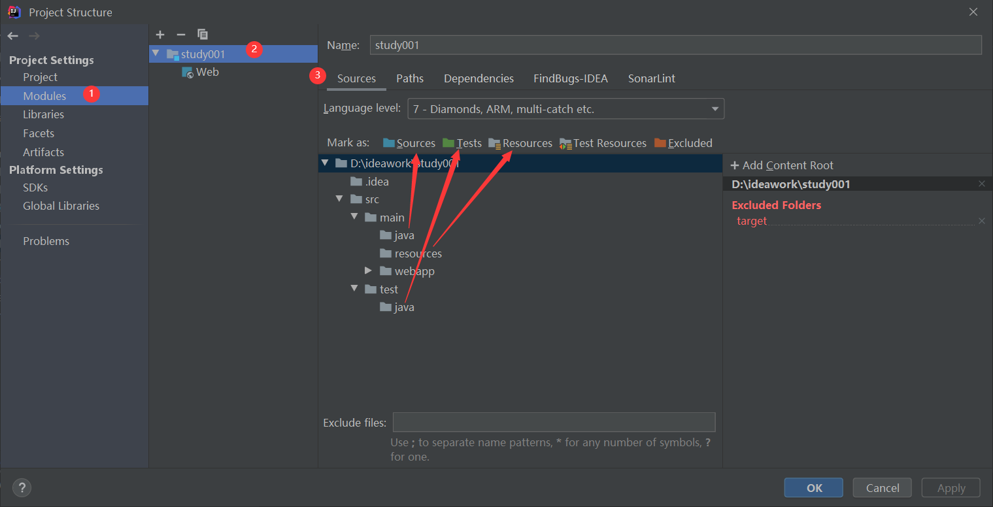Collapse the D:\ideawork\study001 root node
Viewport: 993px width, 507px height.
pyautogui.click(x=326, y=163)
